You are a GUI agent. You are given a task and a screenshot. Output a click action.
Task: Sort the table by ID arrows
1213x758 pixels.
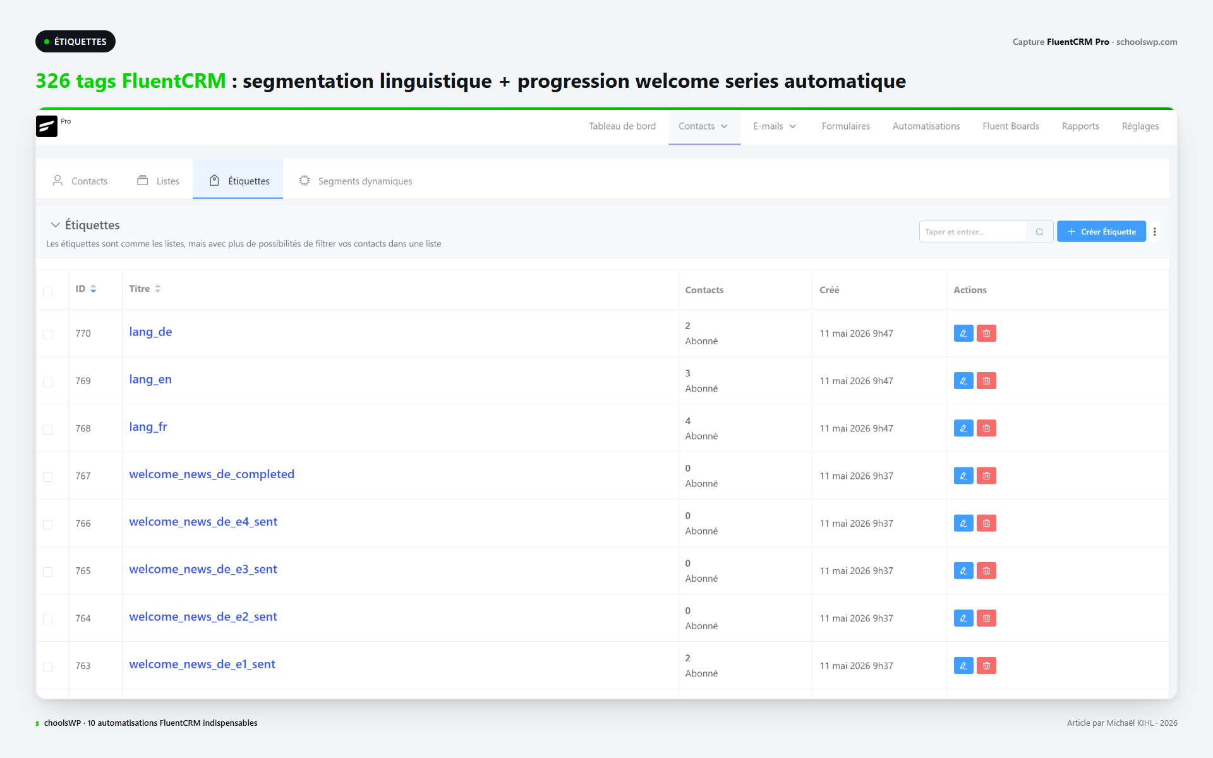(94, 289)
